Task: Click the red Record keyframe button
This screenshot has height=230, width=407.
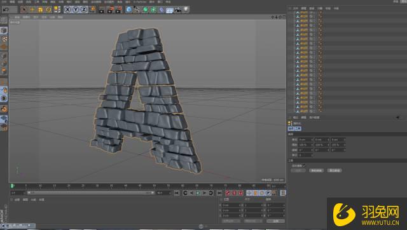Action: coord(228,193)
